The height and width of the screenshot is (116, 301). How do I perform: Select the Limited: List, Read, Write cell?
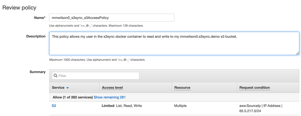(x=122, y=106)
